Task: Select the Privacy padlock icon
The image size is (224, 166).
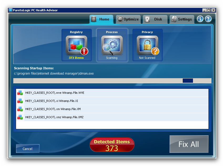Action: pyautogui.click(x=147, y=45)
